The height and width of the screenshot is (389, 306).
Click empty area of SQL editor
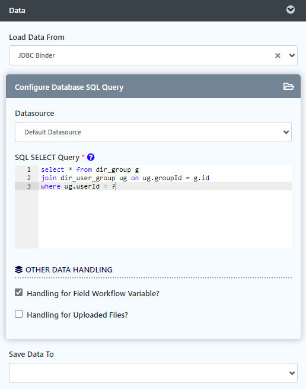pos(165,219)
